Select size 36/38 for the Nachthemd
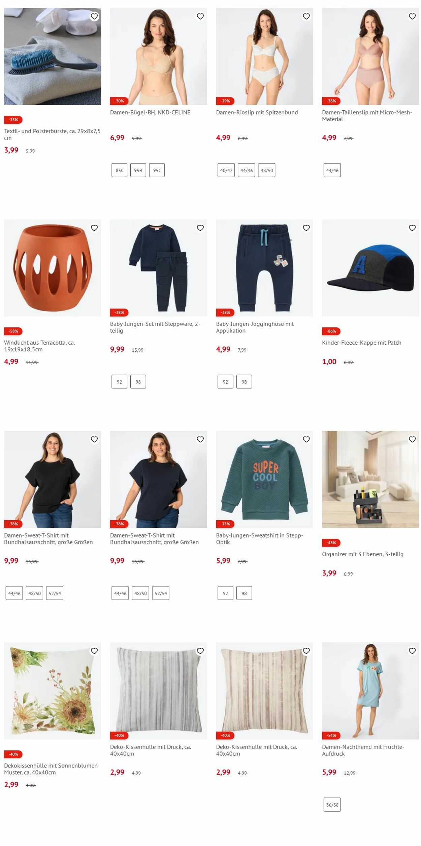 click(x=332, y=805)
